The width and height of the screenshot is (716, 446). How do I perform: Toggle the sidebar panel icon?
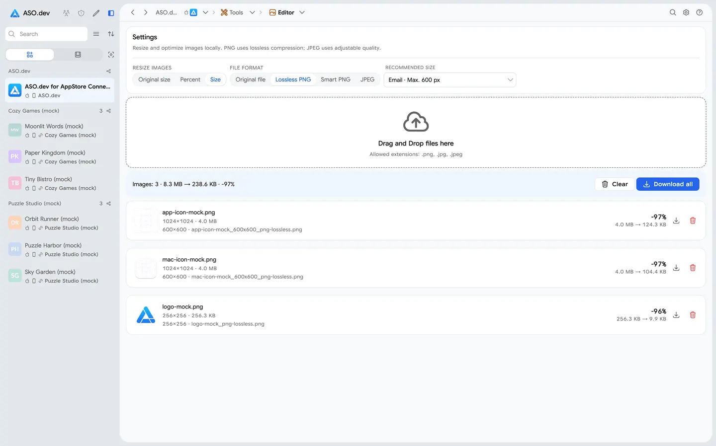click(x=111, y=13)
